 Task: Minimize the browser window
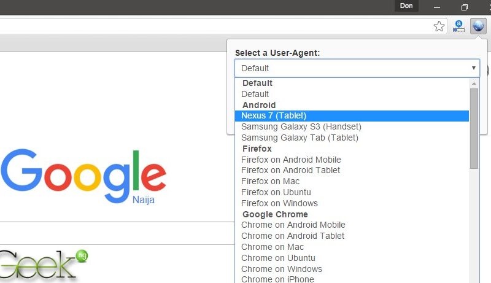[437, 7]
